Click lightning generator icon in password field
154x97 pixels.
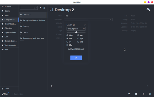(x=110, y=20)
